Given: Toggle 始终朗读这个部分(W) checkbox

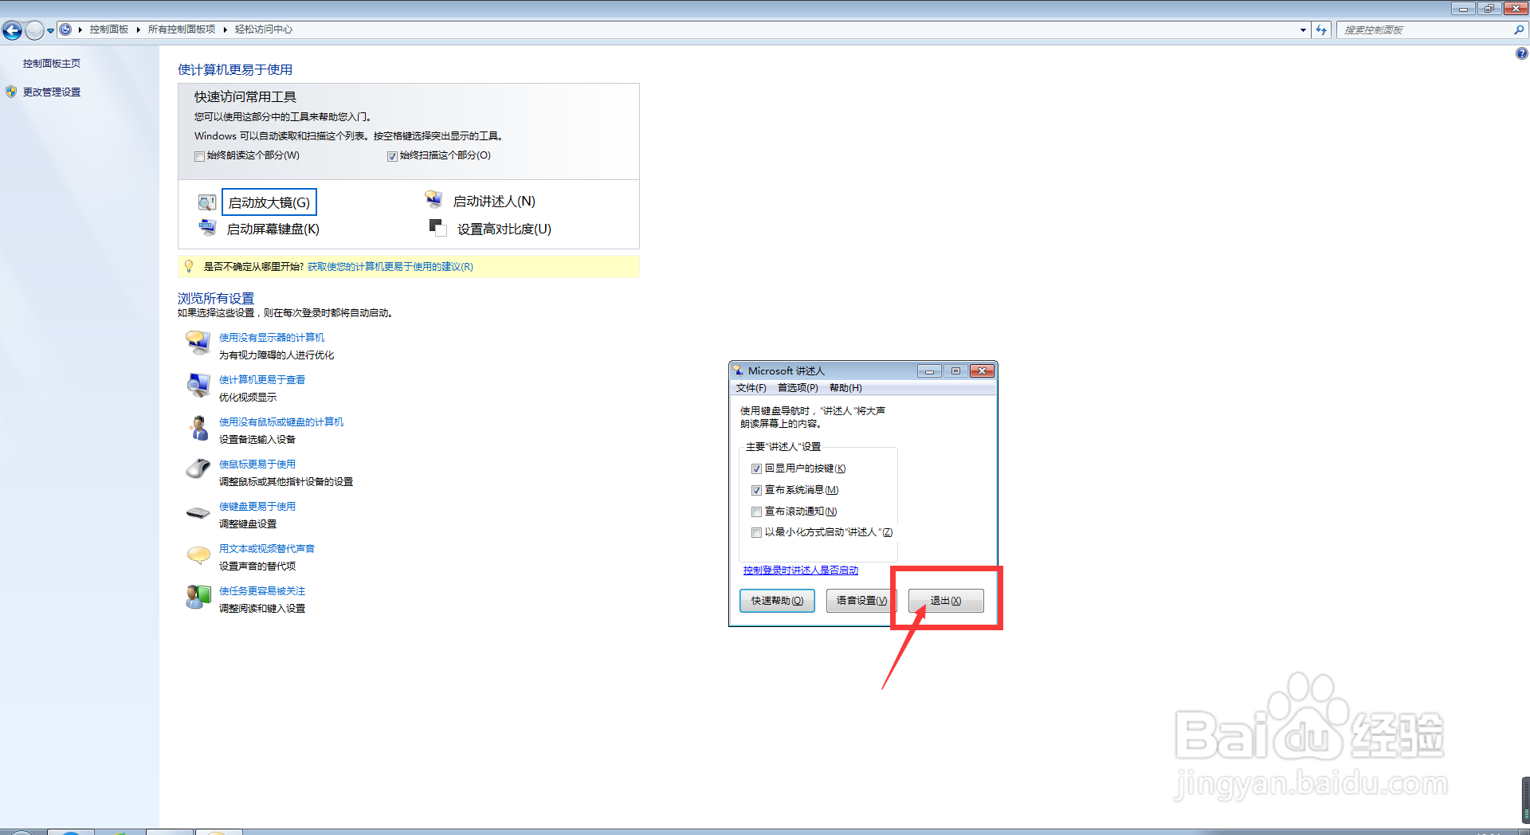Looking at the screenshot, I should pyautogui.click(x=199, y=156).
